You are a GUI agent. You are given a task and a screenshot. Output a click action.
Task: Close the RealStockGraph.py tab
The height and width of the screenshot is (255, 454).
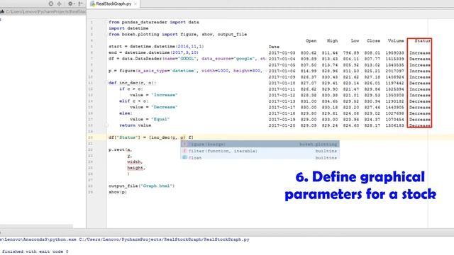coord(135,4)
